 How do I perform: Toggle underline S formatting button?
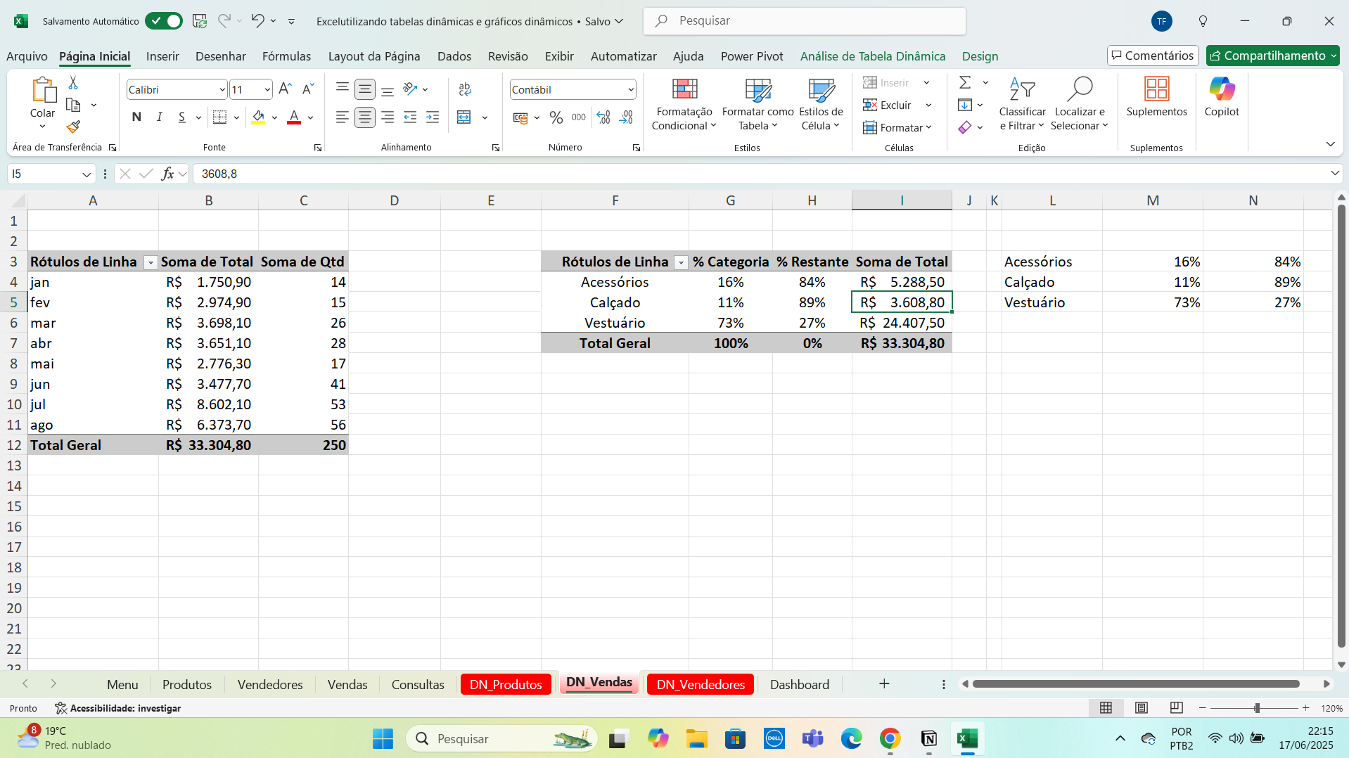182,117
